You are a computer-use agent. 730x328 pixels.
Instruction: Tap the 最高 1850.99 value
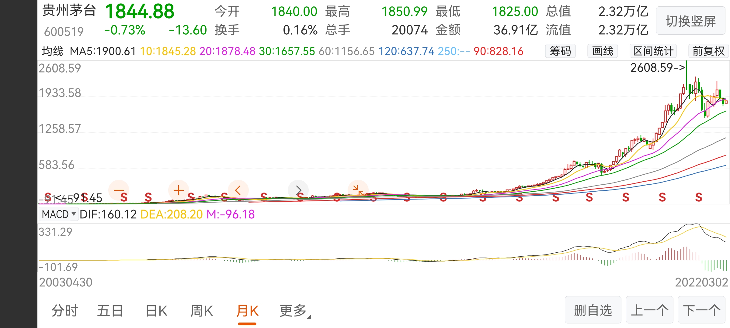coord(405,12)
